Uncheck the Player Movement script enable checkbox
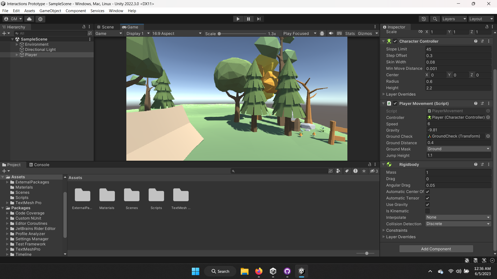The image size is (497, 279). pyautogui.click(x=395, y=103)
